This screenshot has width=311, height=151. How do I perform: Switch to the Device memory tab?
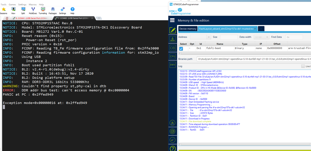click(188, 29)
